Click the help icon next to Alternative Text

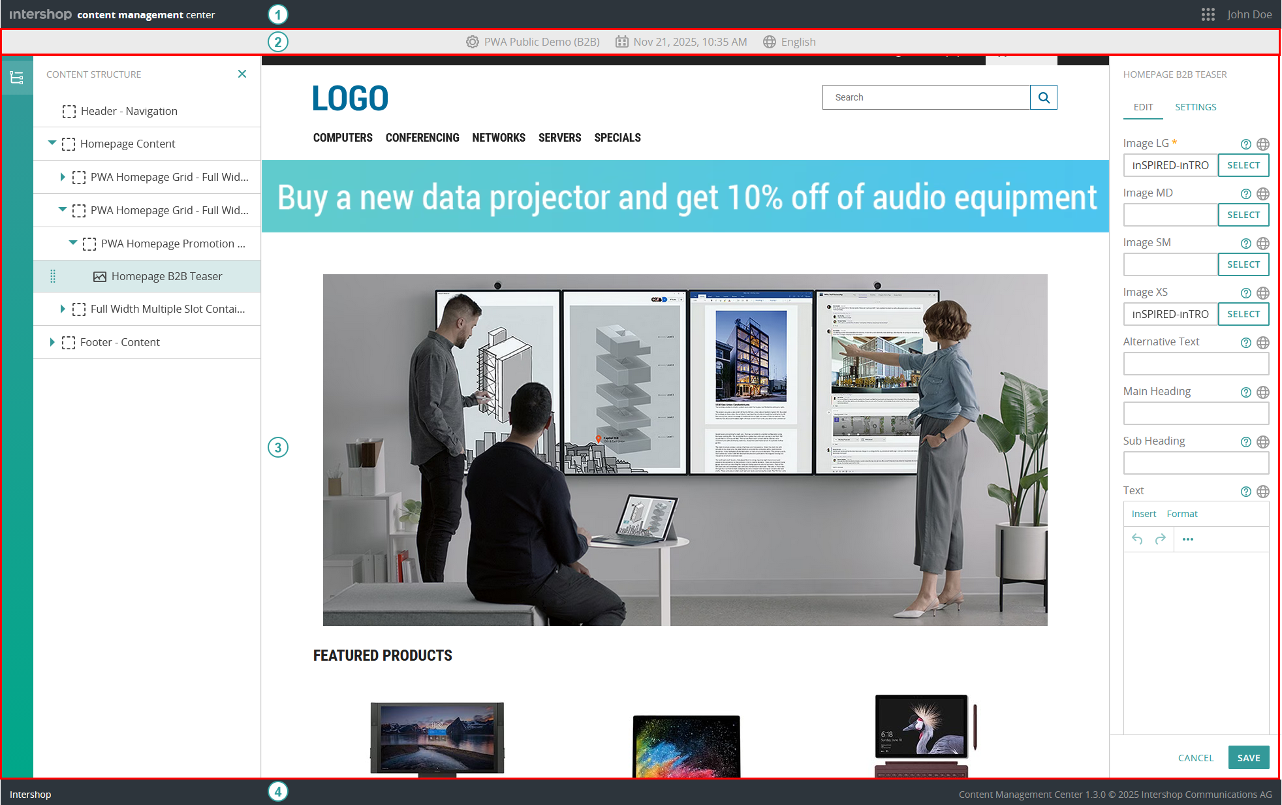click(1245, 342)
